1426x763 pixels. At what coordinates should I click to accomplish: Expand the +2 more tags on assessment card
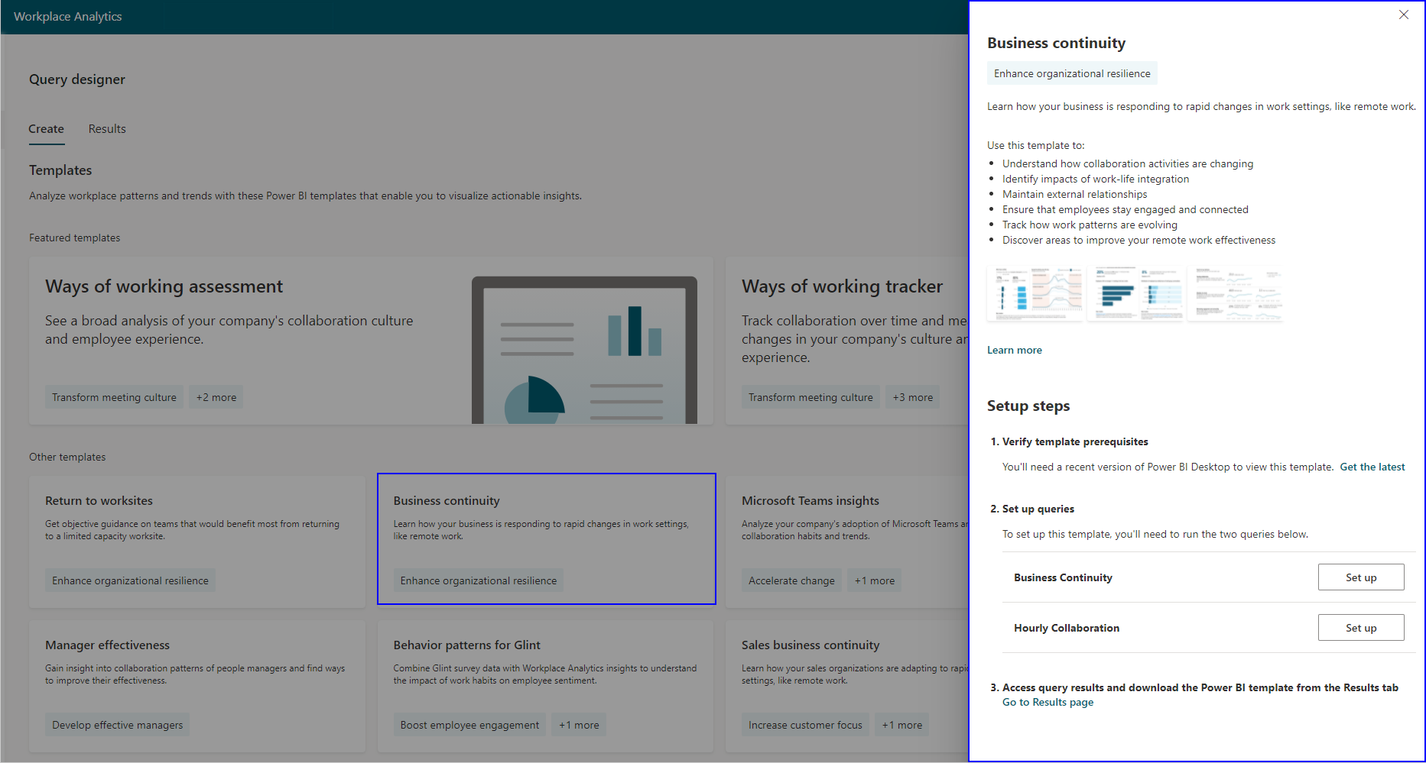(216, 397)
